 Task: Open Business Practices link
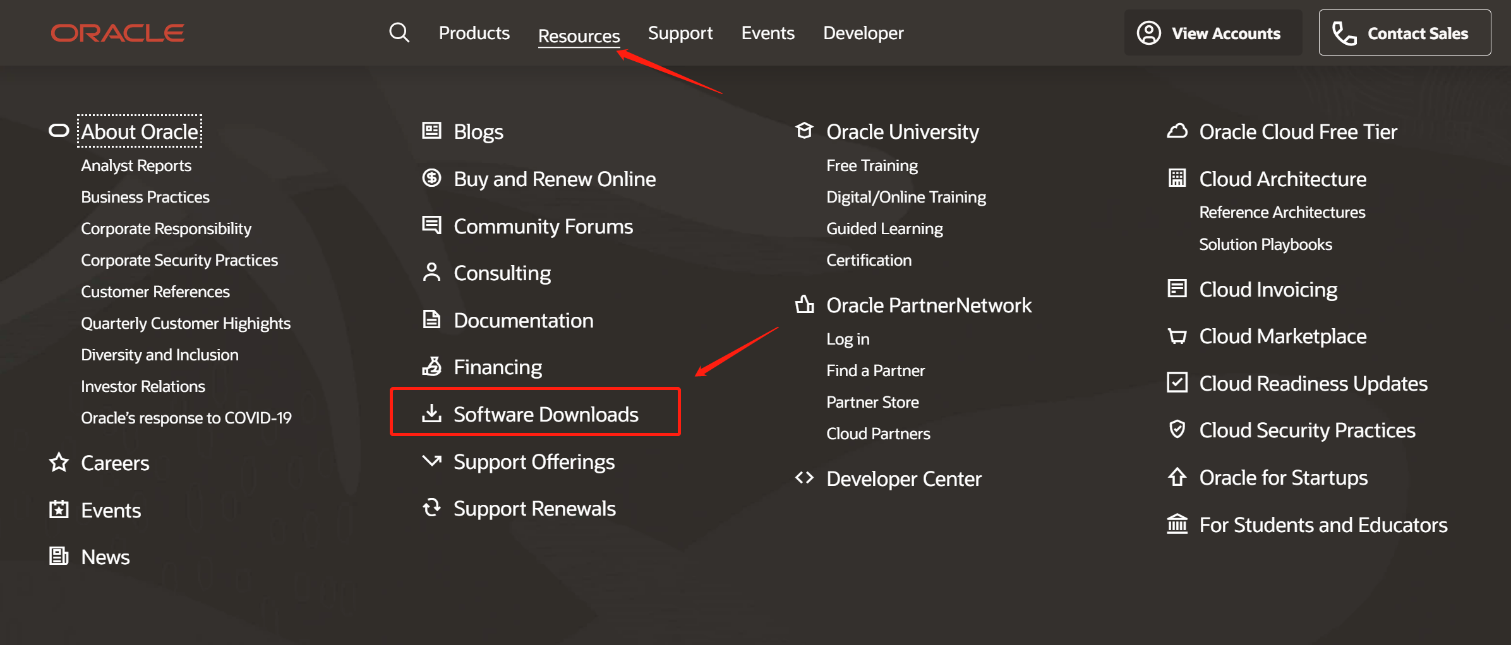pos(145,197)
